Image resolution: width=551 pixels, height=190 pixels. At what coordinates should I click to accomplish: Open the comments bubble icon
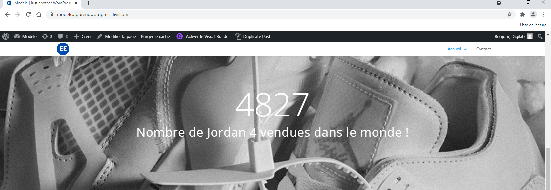60,36
